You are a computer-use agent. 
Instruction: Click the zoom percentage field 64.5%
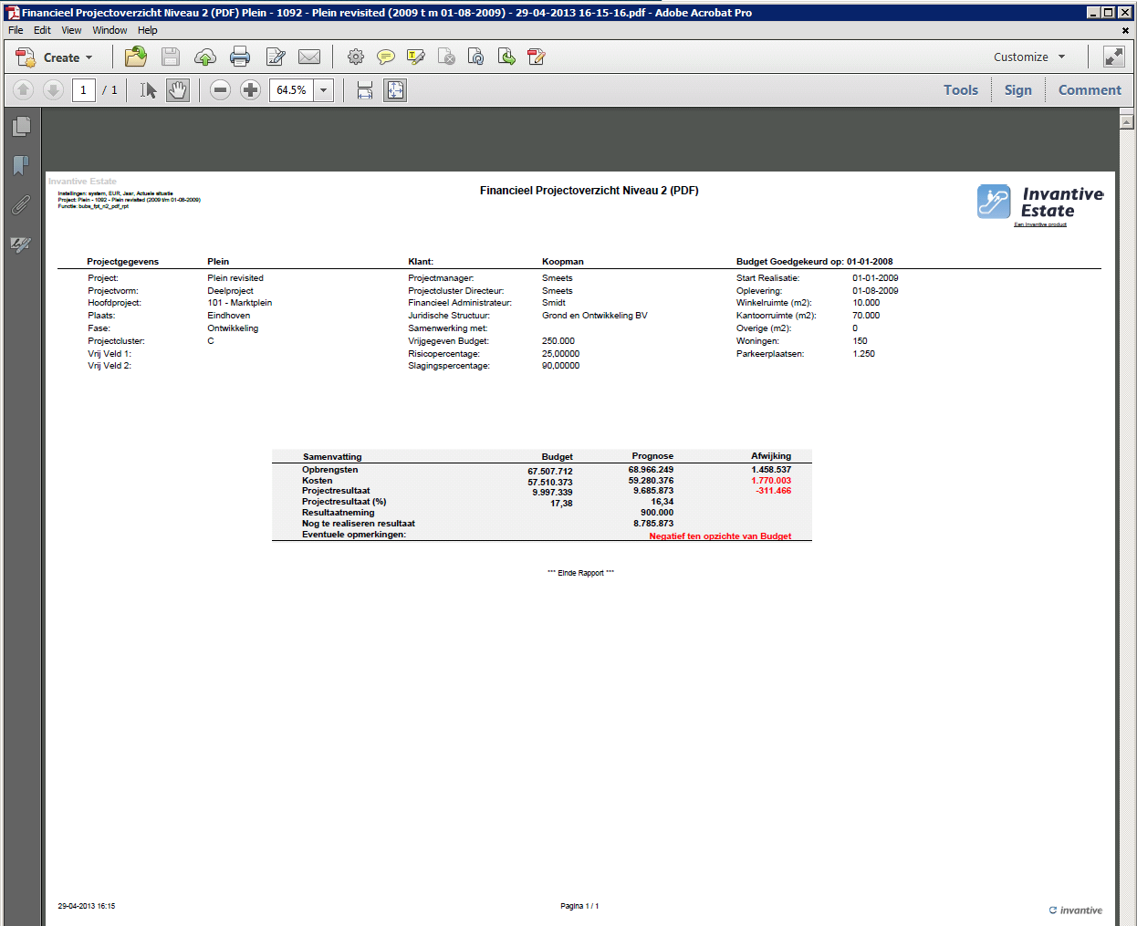(291, 90)
